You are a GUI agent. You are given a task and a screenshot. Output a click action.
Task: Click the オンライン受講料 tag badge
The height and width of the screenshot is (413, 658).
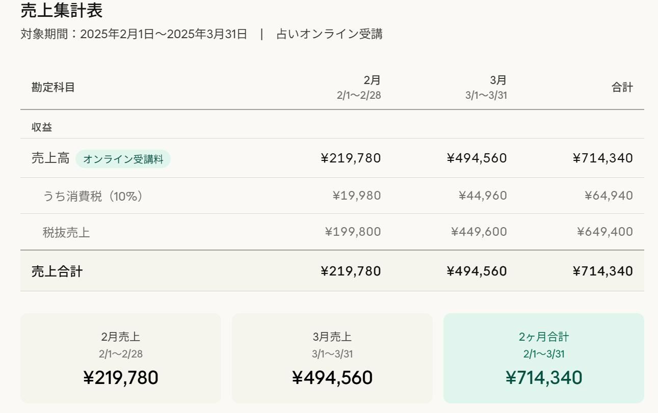pyautogui.click(x=123, y=159)
